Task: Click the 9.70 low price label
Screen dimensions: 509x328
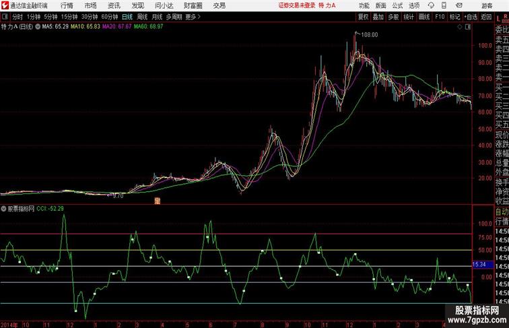Action: (x=118, y=196)
